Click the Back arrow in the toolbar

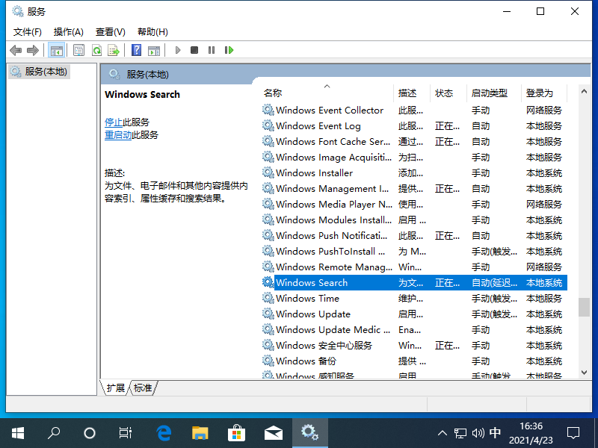16,50
